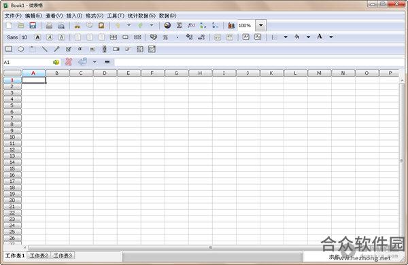Paste clipboard using the clipboard icon
Viewport: 408px width, 265px height.
point(101,25)
